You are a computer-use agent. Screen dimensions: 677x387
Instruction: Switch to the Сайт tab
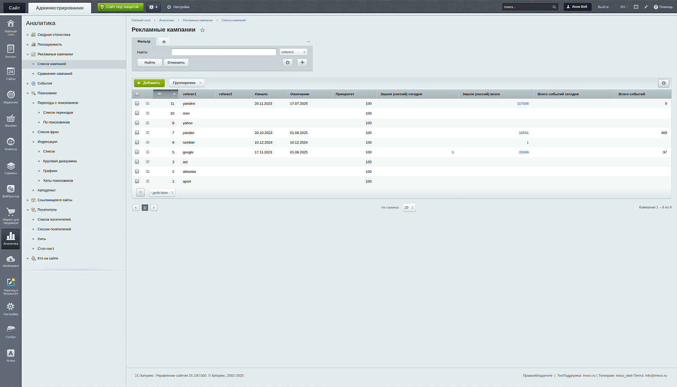[14, 8]
